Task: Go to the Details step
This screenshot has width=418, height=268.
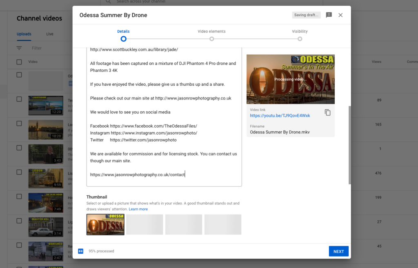Action: pyautogui.click(x=123, y=35)
